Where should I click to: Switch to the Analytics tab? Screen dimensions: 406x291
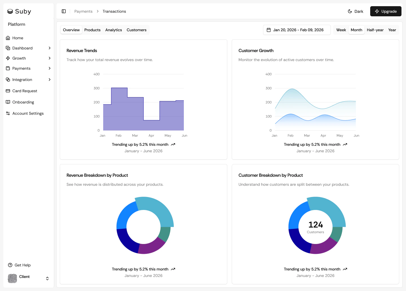click(113, 30)
